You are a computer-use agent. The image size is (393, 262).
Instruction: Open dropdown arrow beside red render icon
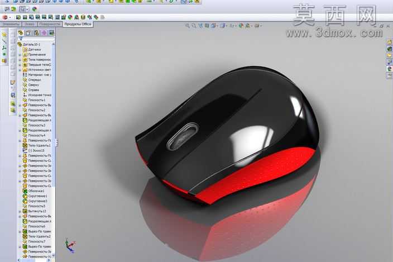click(10, 17)
